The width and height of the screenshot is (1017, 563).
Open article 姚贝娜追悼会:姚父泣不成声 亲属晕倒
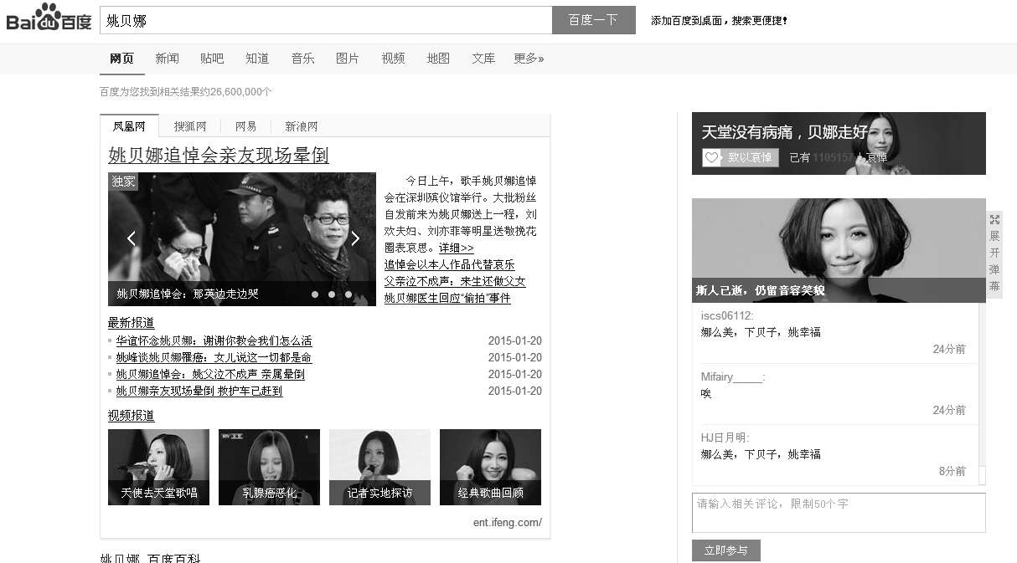(210, 374)
